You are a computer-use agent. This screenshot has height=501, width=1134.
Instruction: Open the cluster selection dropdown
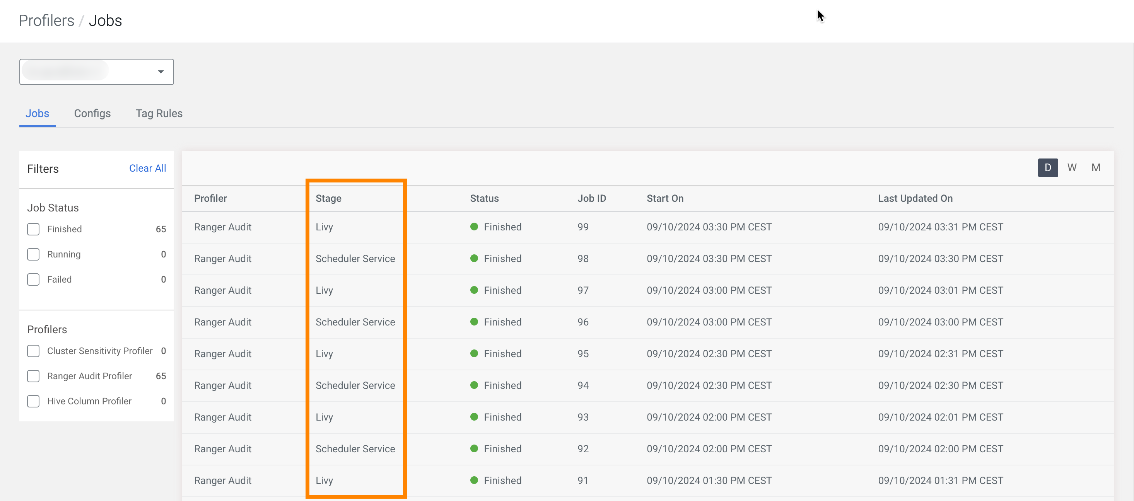point(96,72)
